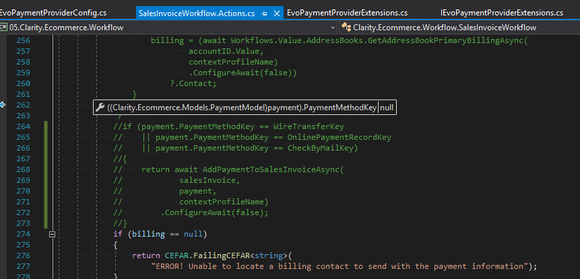Click the ERROR string literal on line 277

pos(338,266)
